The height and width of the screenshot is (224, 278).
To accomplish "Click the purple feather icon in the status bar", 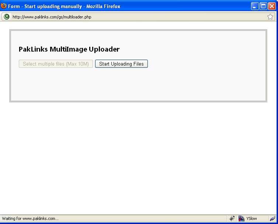I will (272, 218).
